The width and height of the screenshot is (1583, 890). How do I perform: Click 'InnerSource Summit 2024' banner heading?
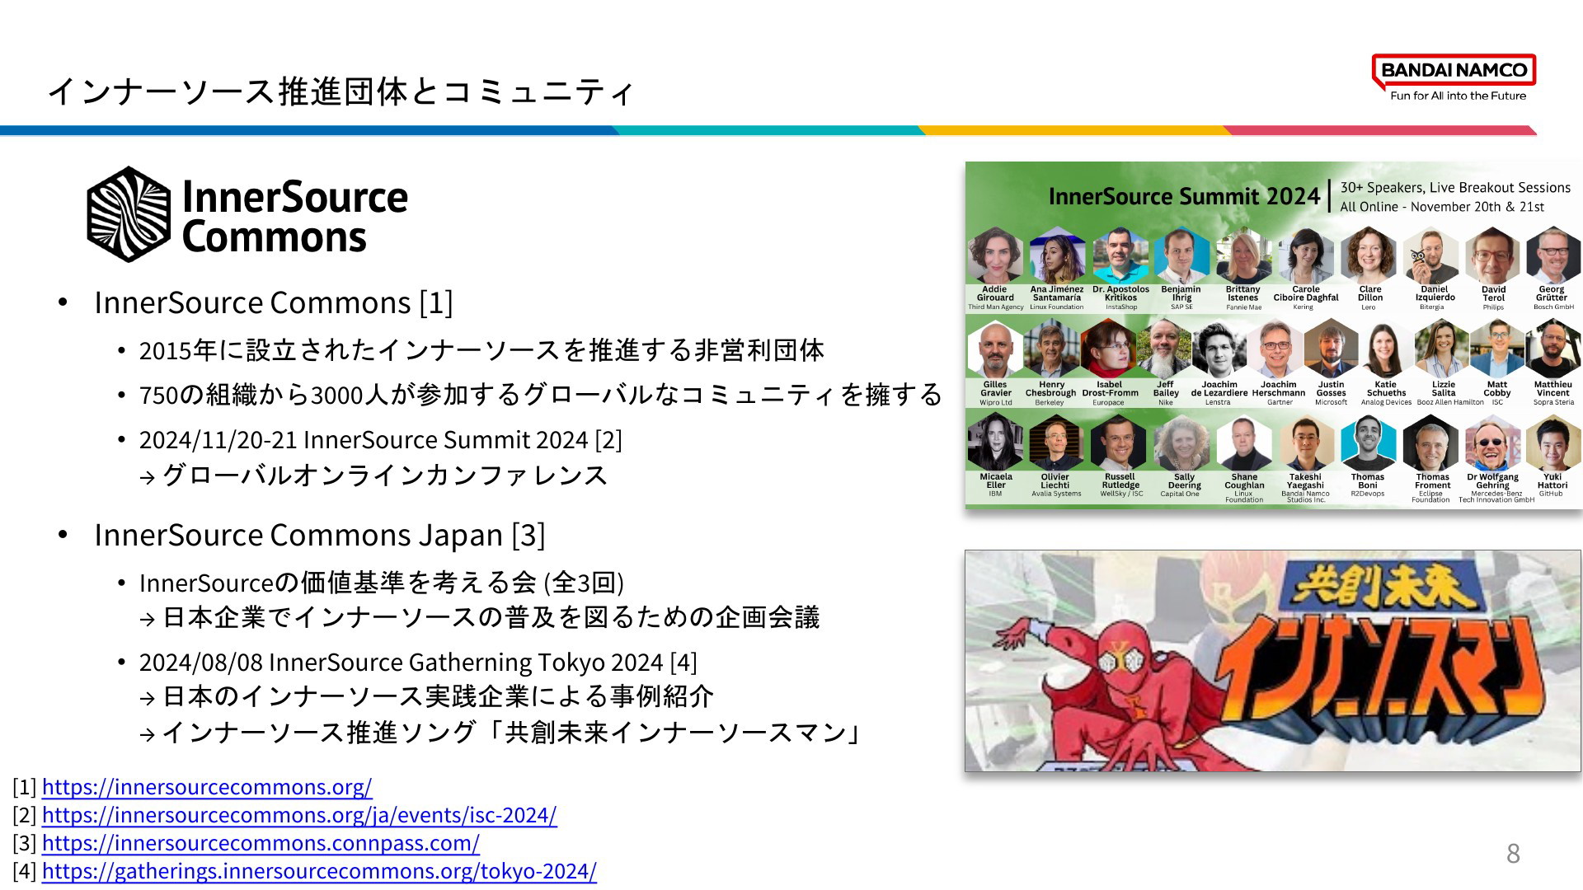pos(1184,196)
